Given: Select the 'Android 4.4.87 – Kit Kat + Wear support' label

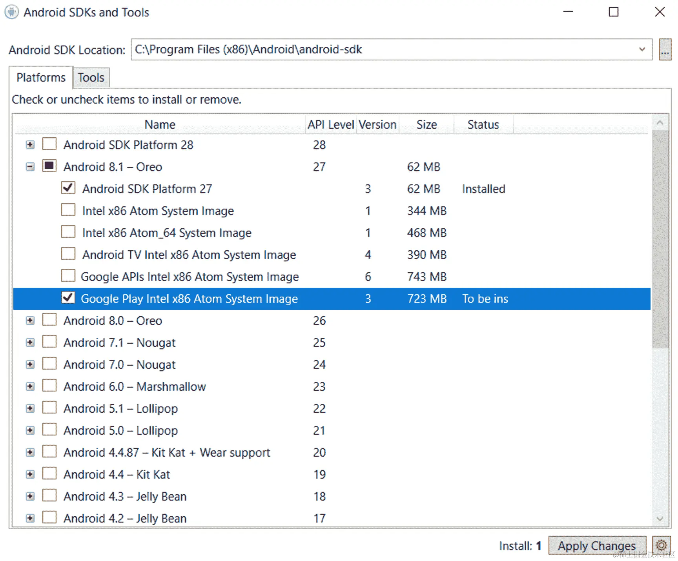Looking at the screenshot, I should pos(167,453).
